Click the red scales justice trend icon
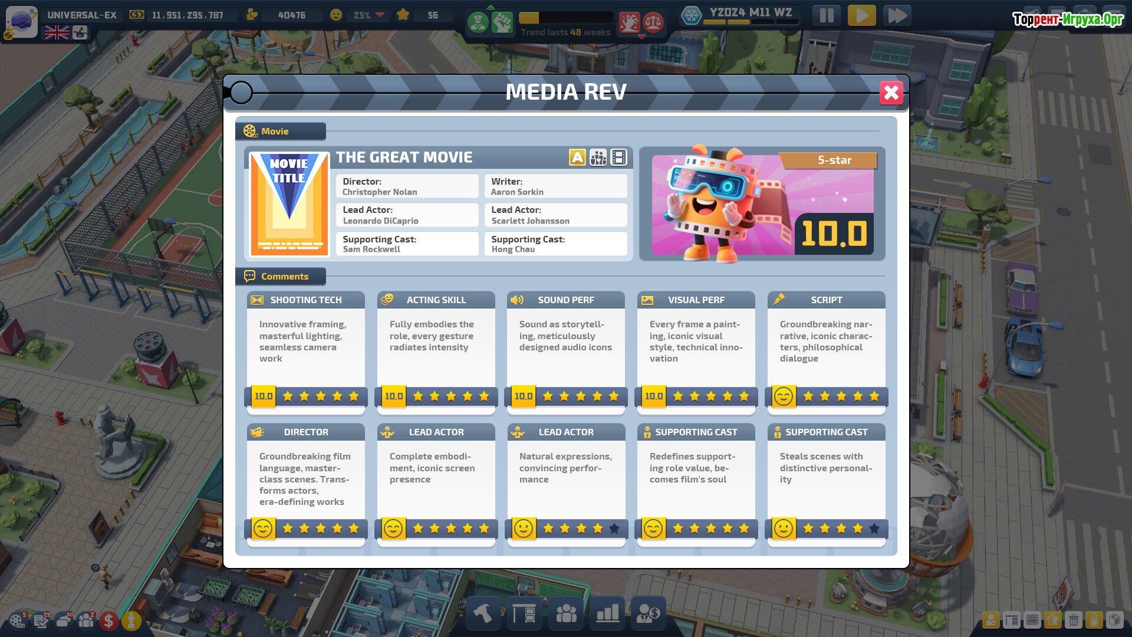This screenshot has height=637, width=1132. (x=653, y=22)
